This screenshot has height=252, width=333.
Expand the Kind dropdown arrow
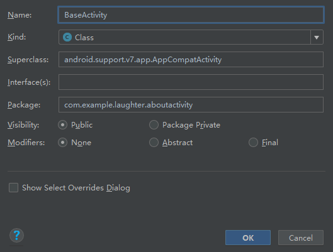317,37
